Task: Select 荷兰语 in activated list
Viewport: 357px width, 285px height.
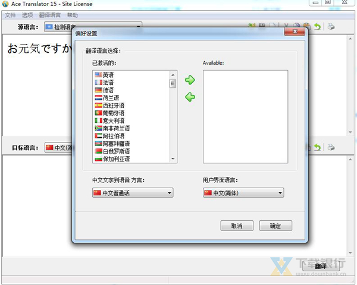Action: 131,98
